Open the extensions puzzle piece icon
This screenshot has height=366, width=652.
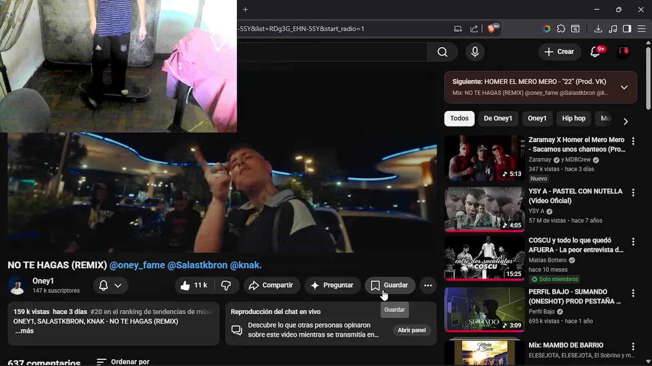(x=561, y=29)
